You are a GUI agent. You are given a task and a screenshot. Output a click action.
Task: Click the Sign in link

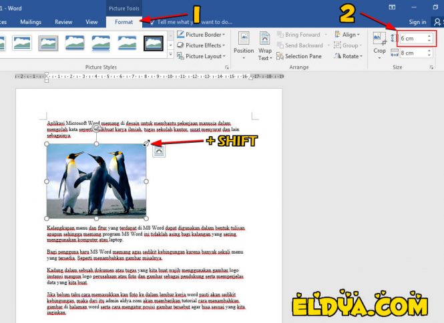(417, 22)
